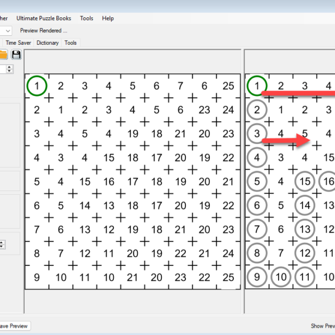
Task: Decrease value with upper spinner down arrow
Action: pyautogui.click(x=9, y=71)
